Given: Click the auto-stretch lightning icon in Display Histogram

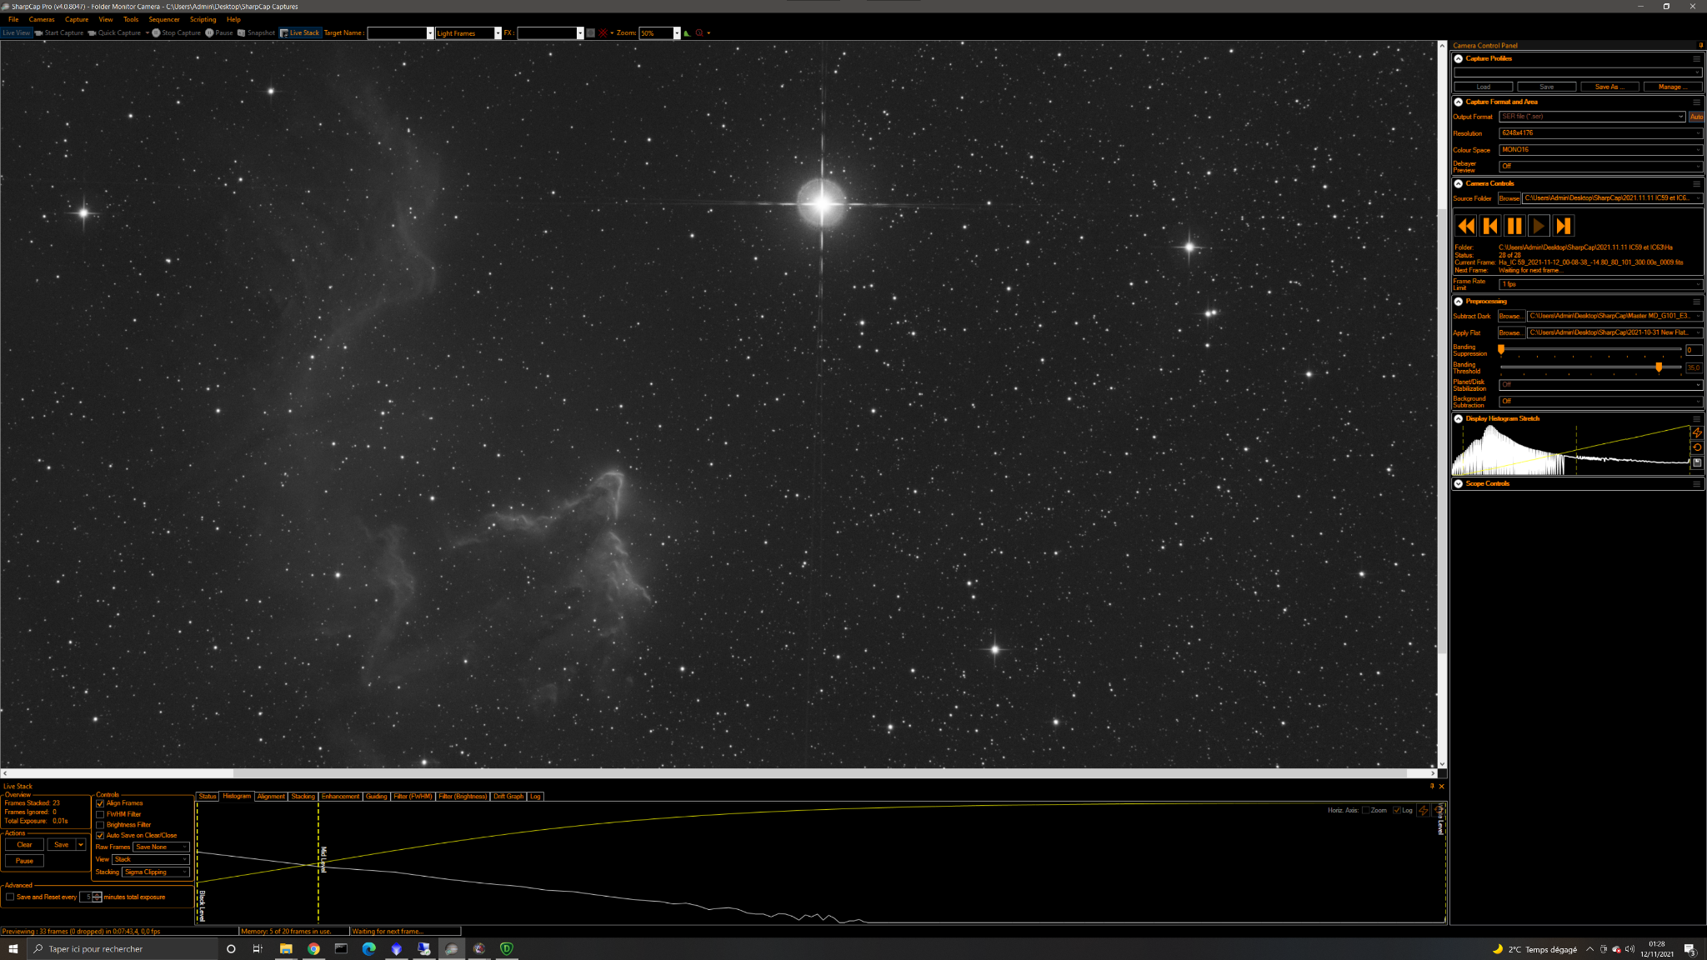Looking at the screenshot, I should click(1697, 432).
